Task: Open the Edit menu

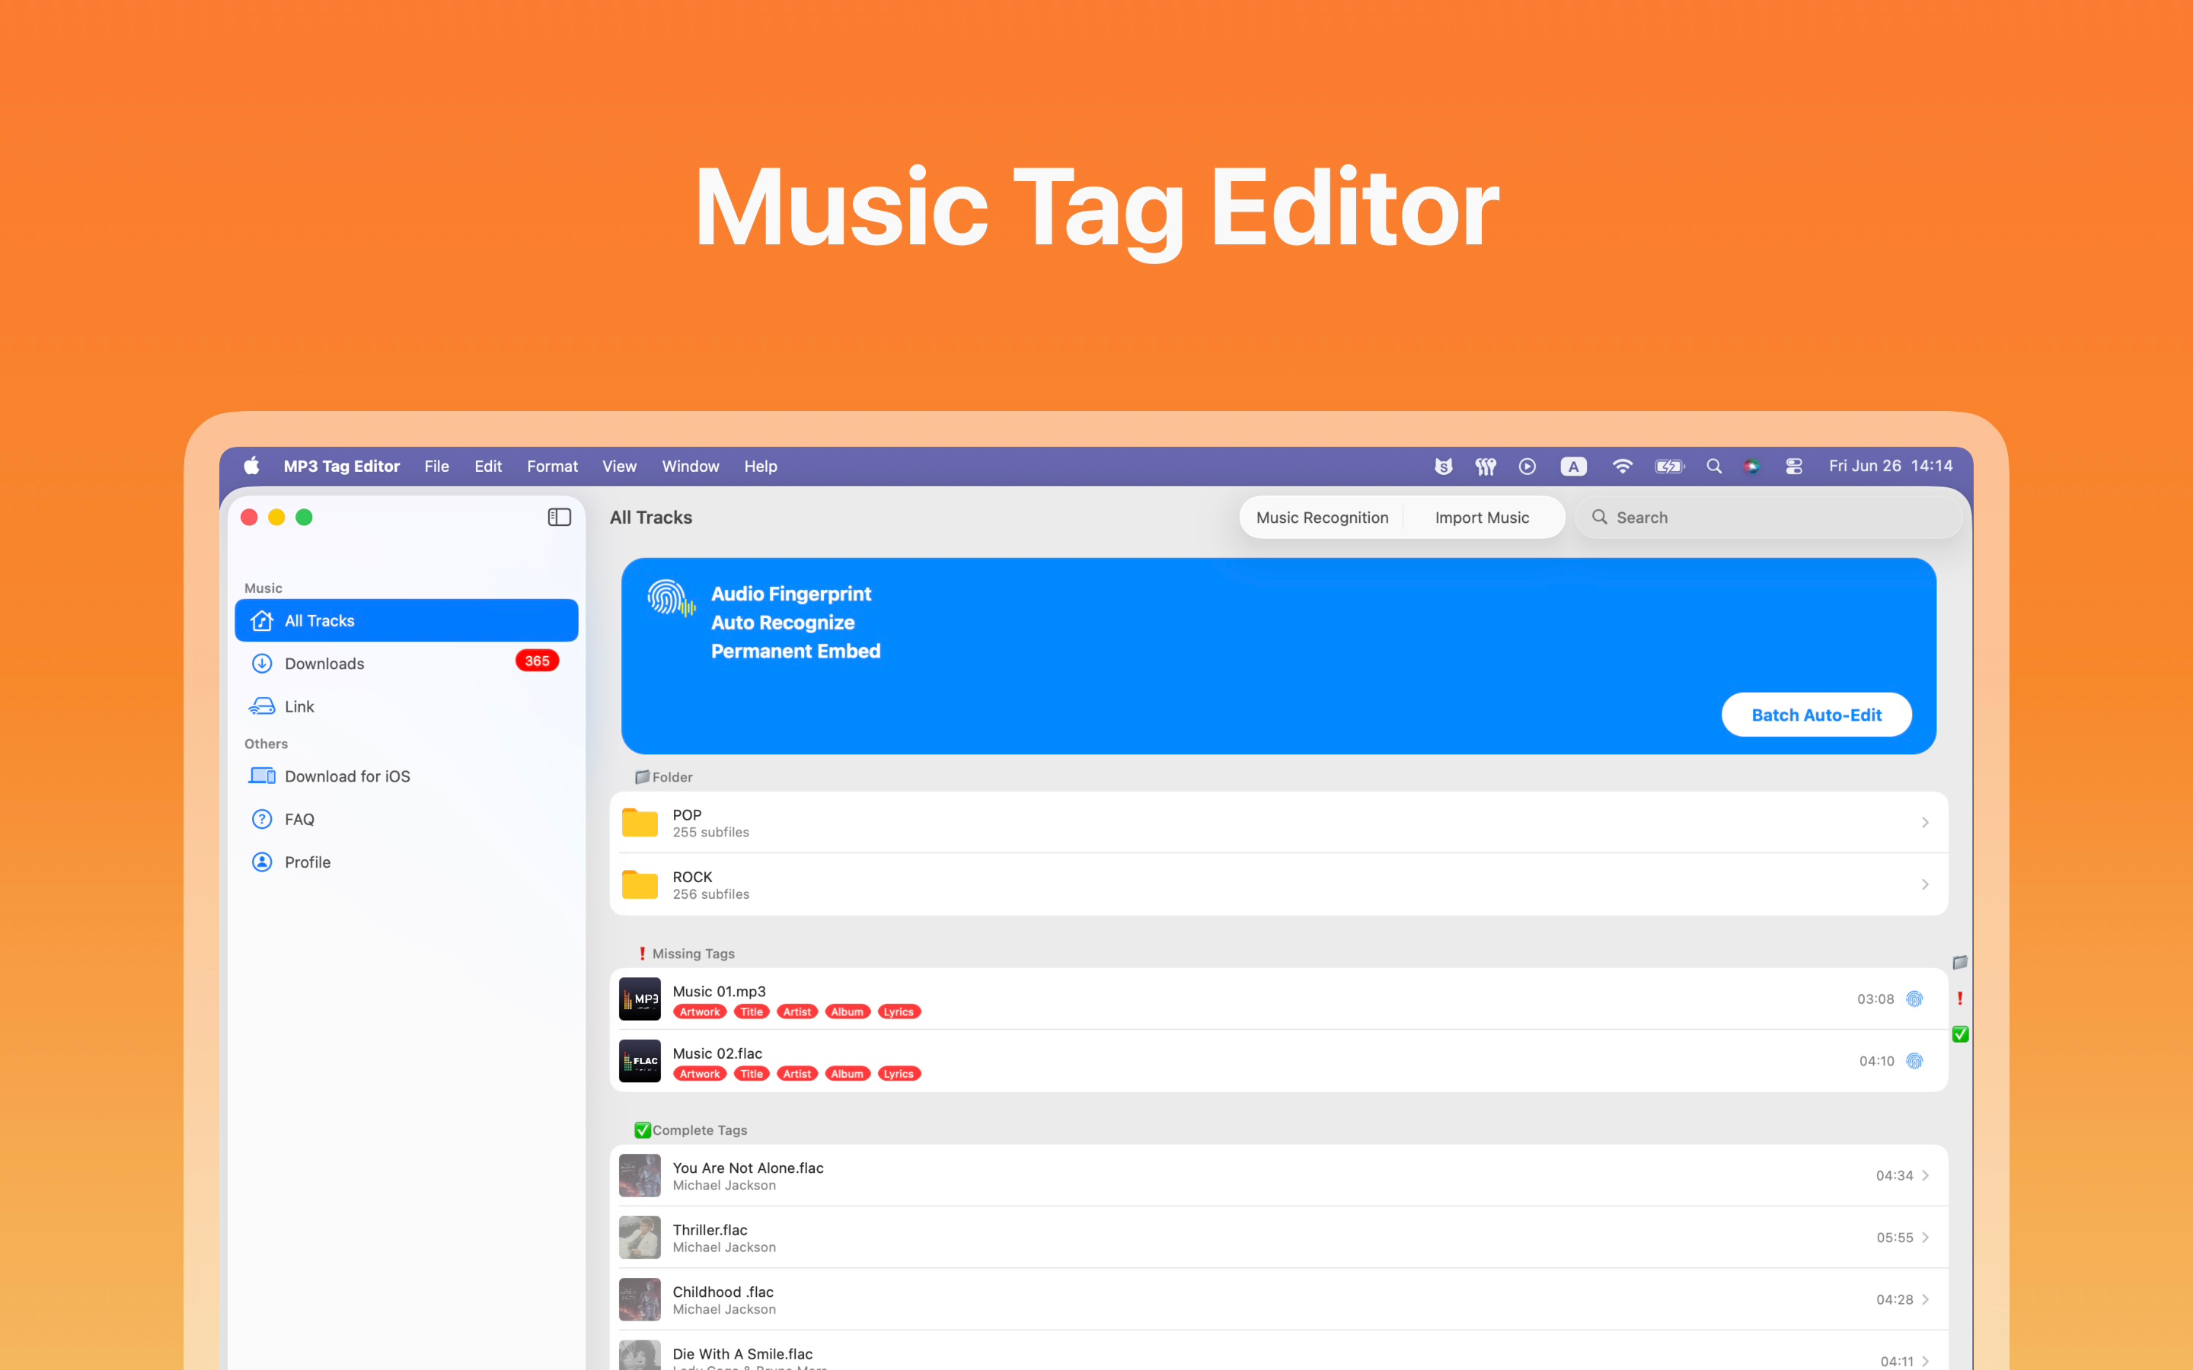Action: (x=487, y=466)
